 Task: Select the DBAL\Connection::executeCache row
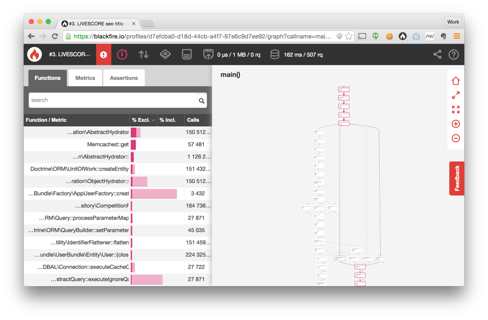pyautogui.click(x=118, y=267)
